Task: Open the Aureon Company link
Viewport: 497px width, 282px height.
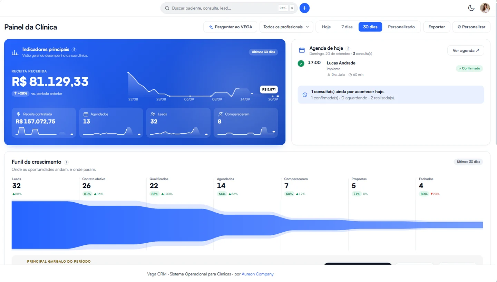Action: (x=257, y=274)
